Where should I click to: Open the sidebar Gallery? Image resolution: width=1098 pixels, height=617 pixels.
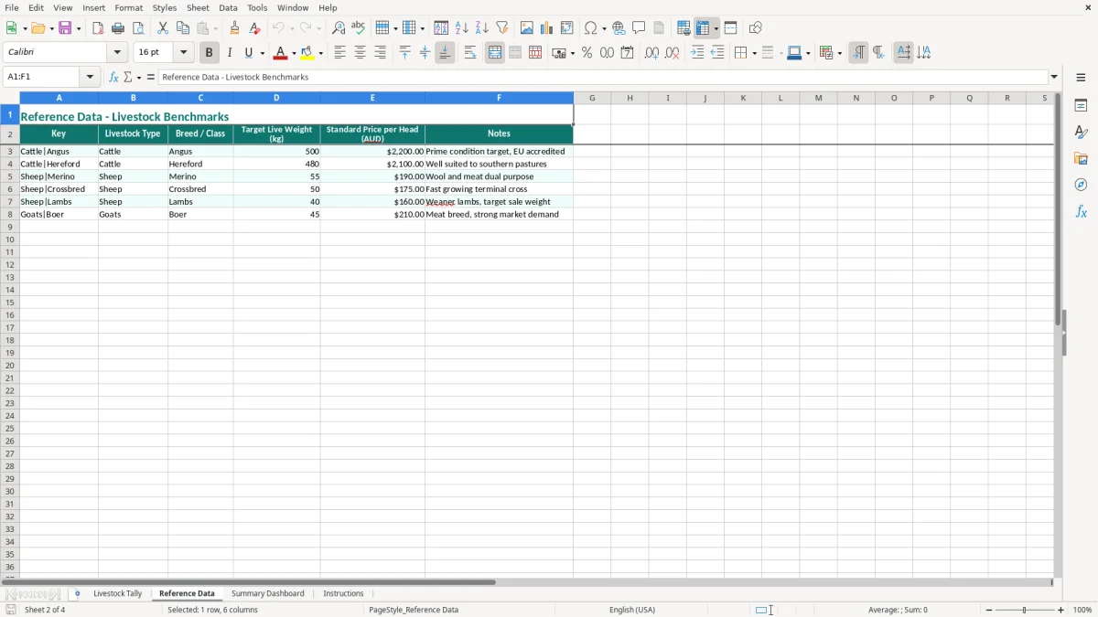coord(1081,159)
